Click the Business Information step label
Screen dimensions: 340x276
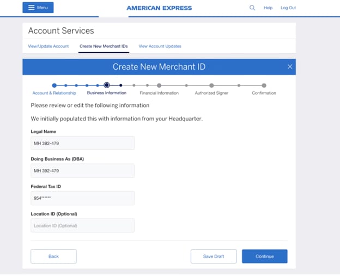(x=107, y=93)
